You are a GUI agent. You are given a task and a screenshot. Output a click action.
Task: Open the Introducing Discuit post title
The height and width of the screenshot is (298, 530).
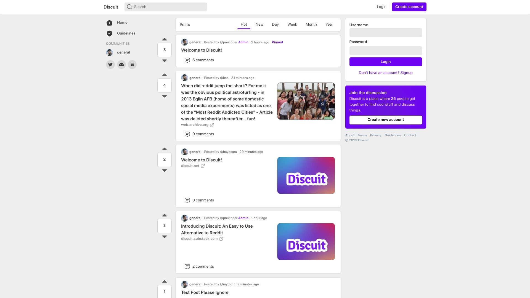(217, 230)
